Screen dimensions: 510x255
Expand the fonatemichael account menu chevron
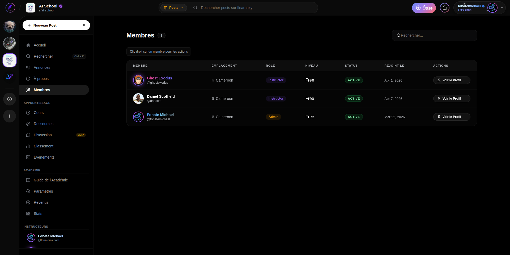point(502,8)
